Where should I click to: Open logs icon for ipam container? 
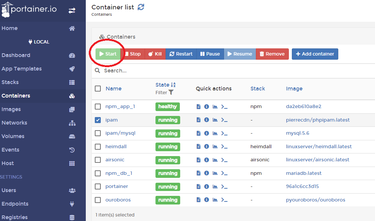tap(199, 120)
